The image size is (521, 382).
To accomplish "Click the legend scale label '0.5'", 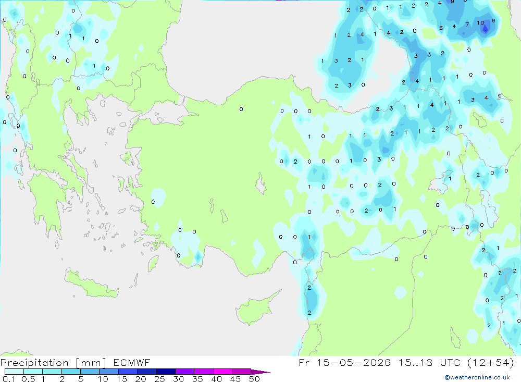I will pyautogui.click(x=28, y=379).
